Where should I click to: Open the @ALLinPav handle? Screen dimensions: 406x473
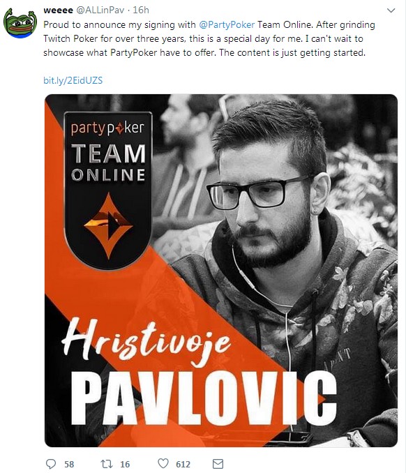click(x=100, y=10)
